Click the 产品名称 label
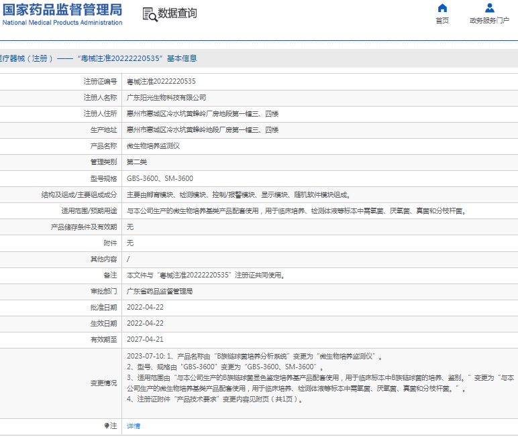This screenshot has width=518, height=437. pos(104,146)
